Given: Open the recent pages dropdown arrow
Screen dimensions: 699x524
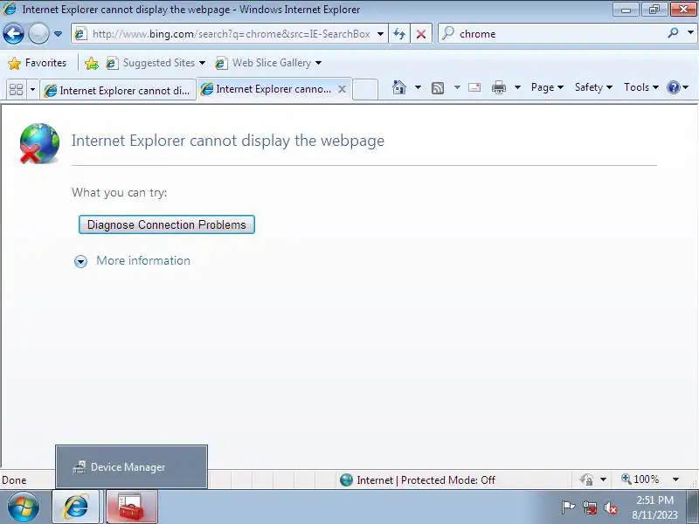Looking at the screenshot, I should (58, 34).
